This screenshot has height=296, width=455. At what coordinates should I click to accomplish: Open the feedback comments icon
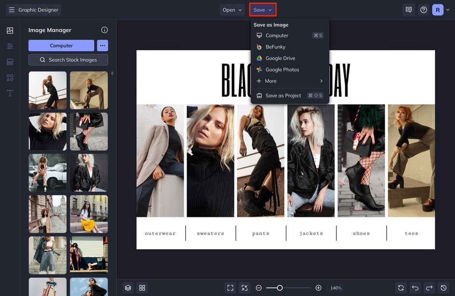409,10
